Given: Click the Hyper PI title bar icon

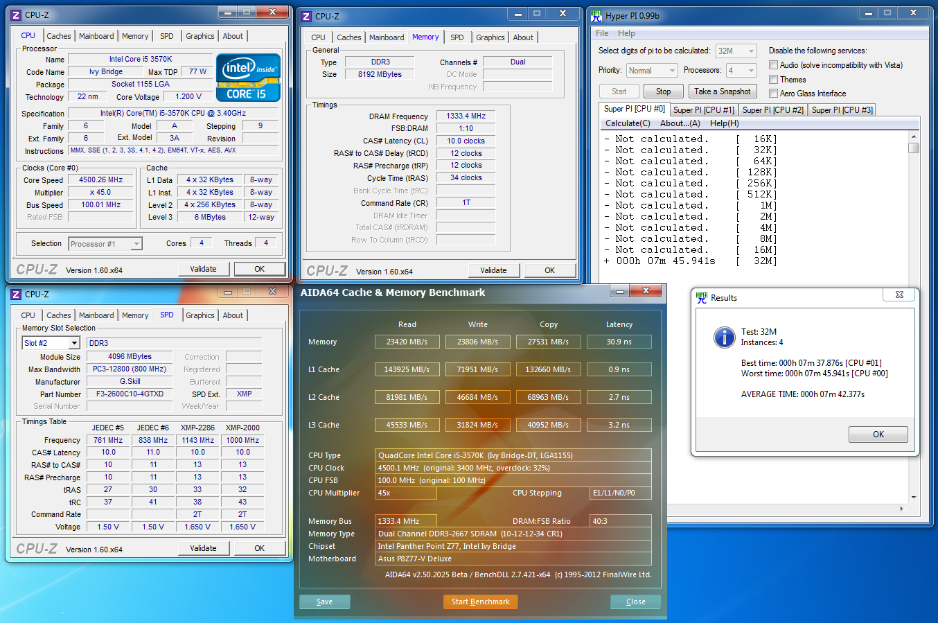Looking at the screenshot, I should (x=596, y=15).
